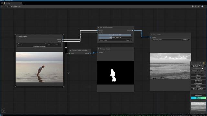The height and width of the screenshot is (116, 207).
Task: Click the reroute dot on the Save Image link
Action: [142, 34]
